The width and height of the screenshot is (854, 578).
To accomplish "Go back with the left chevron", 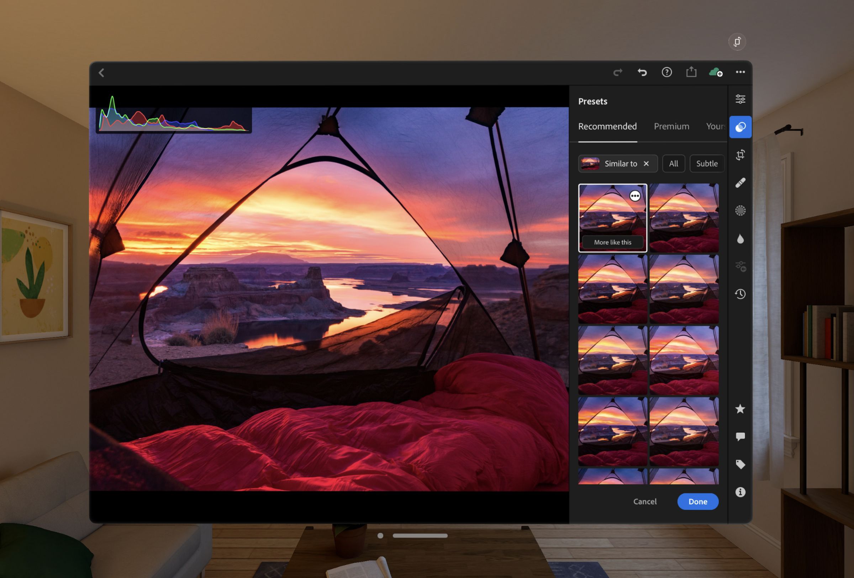I will click(x=102, y=73).
